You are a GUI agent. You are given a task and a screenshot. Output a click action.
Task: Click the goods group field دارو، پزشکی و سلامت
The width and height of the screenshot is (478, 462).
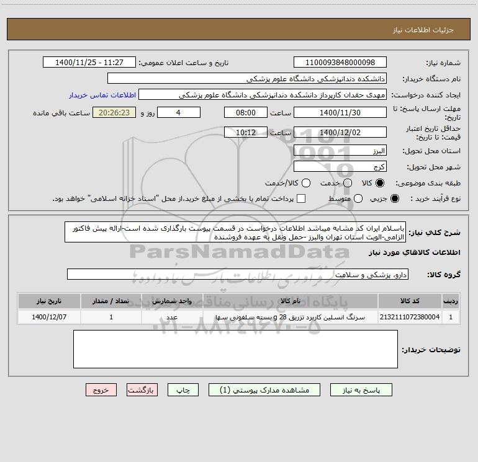[x=238, y=275]
